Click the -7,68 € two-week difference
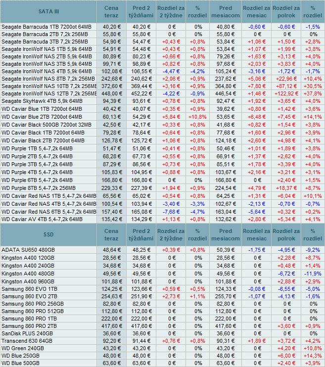The height and width of the screenshot is (367, 325). 171,212
